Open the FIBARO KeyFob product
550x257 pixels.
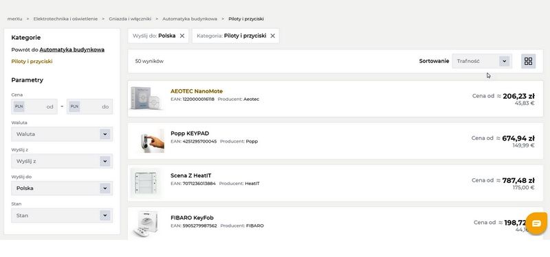click(x=192, y=217)
